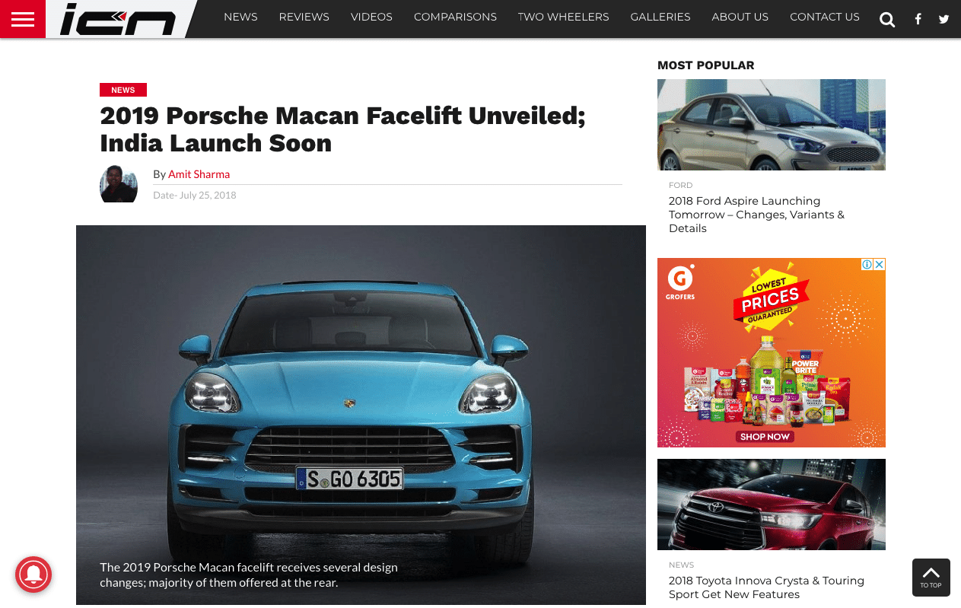Screen dimensions: 961x608
Task: Open the hamburger menu icon
Action: tap(23, 19)
